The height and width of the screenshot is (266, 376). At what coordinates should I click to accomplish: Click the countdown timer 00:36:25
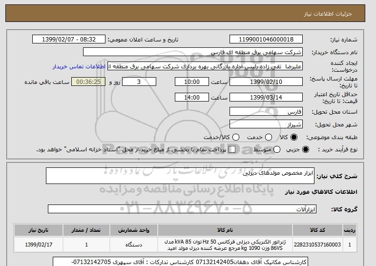[x=88, y=82]
